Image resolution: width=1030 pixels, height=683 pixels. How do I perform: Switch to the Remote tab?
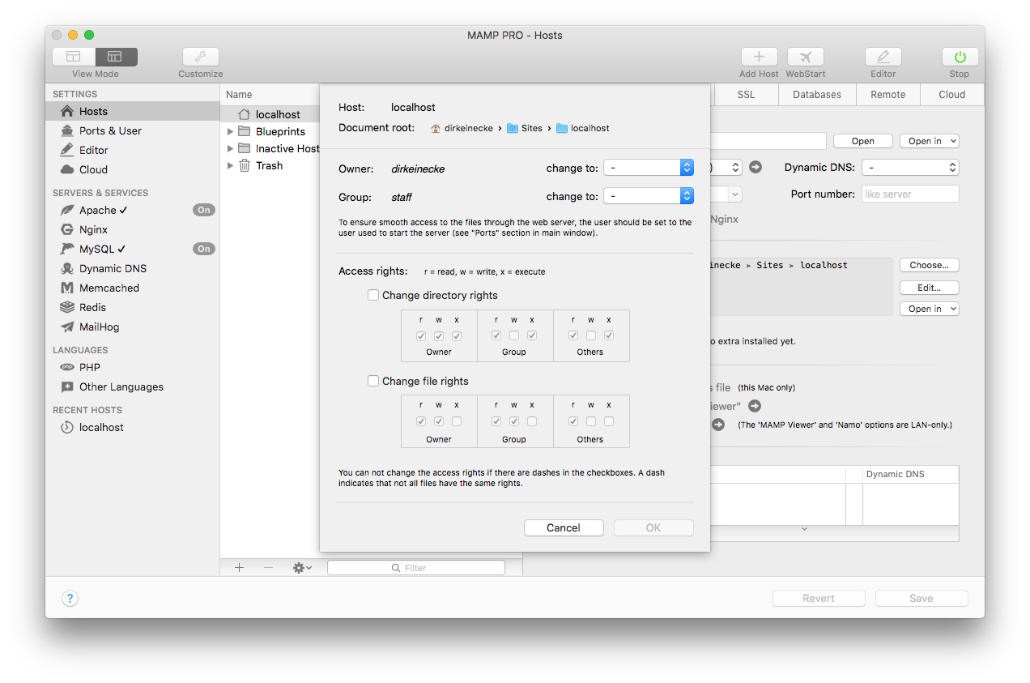(x=887, y=95)
